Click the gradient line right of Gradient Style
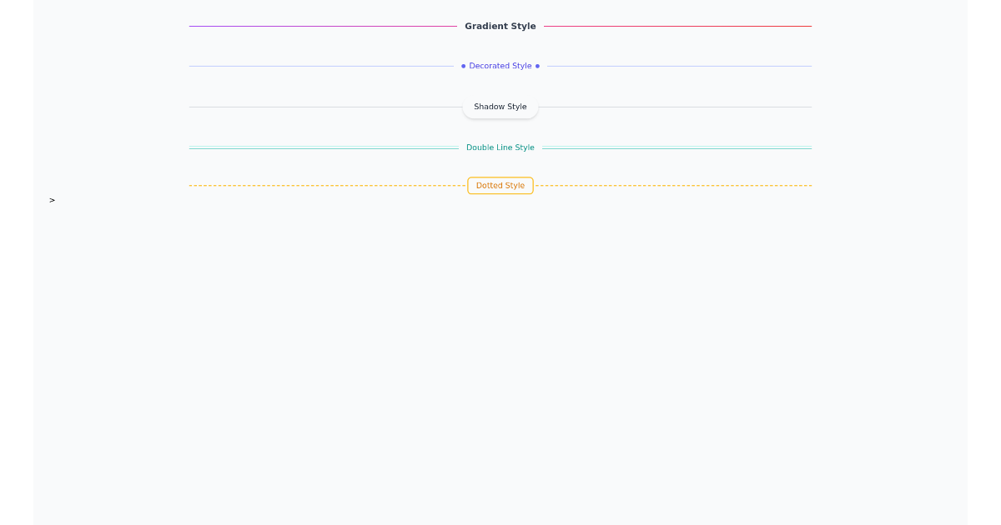The image size is (1001, 525). tap(676, 27)
